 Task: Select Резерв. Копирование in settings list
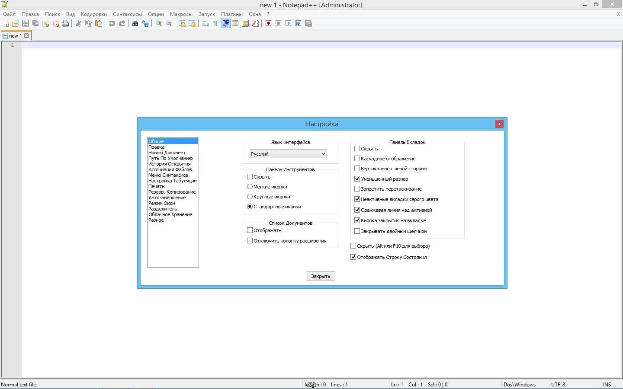[172, 192]
